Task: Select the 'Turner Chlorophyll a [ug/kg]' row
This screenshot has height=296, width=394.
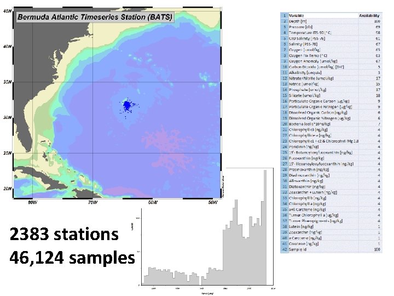Action: pos(331,215)
